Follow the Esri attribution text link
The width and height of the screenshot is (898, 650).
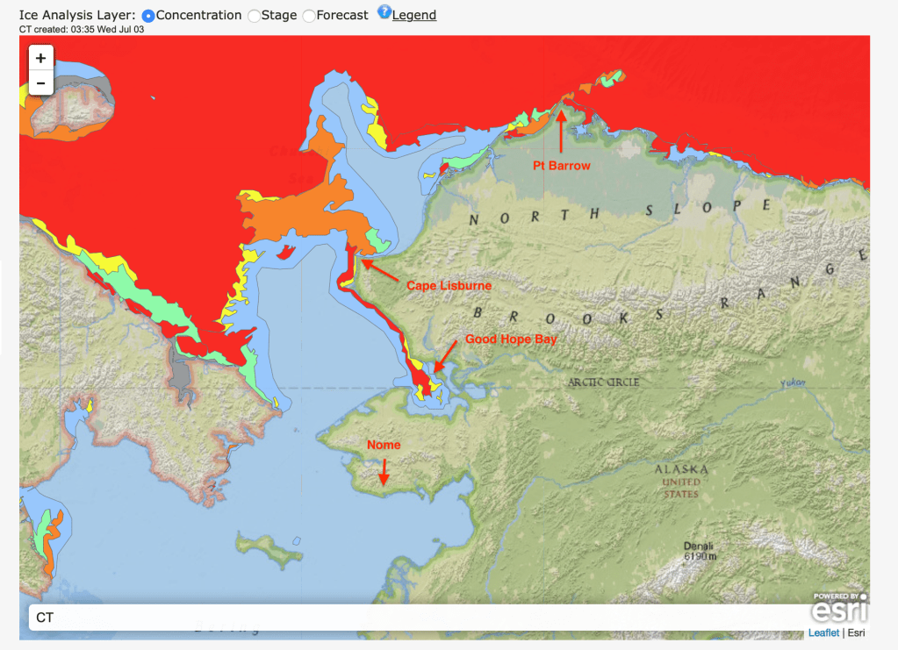click(x=855, y=632)
